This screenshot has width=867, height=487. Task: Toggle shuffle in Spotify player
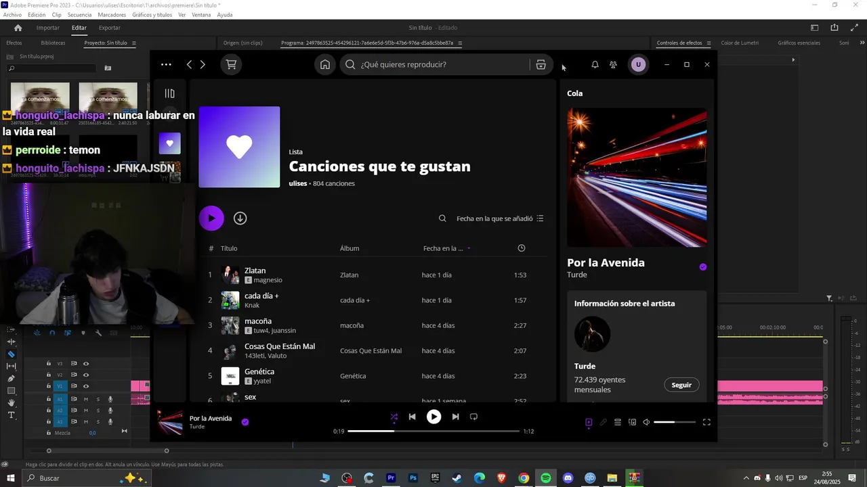point(394,417)
